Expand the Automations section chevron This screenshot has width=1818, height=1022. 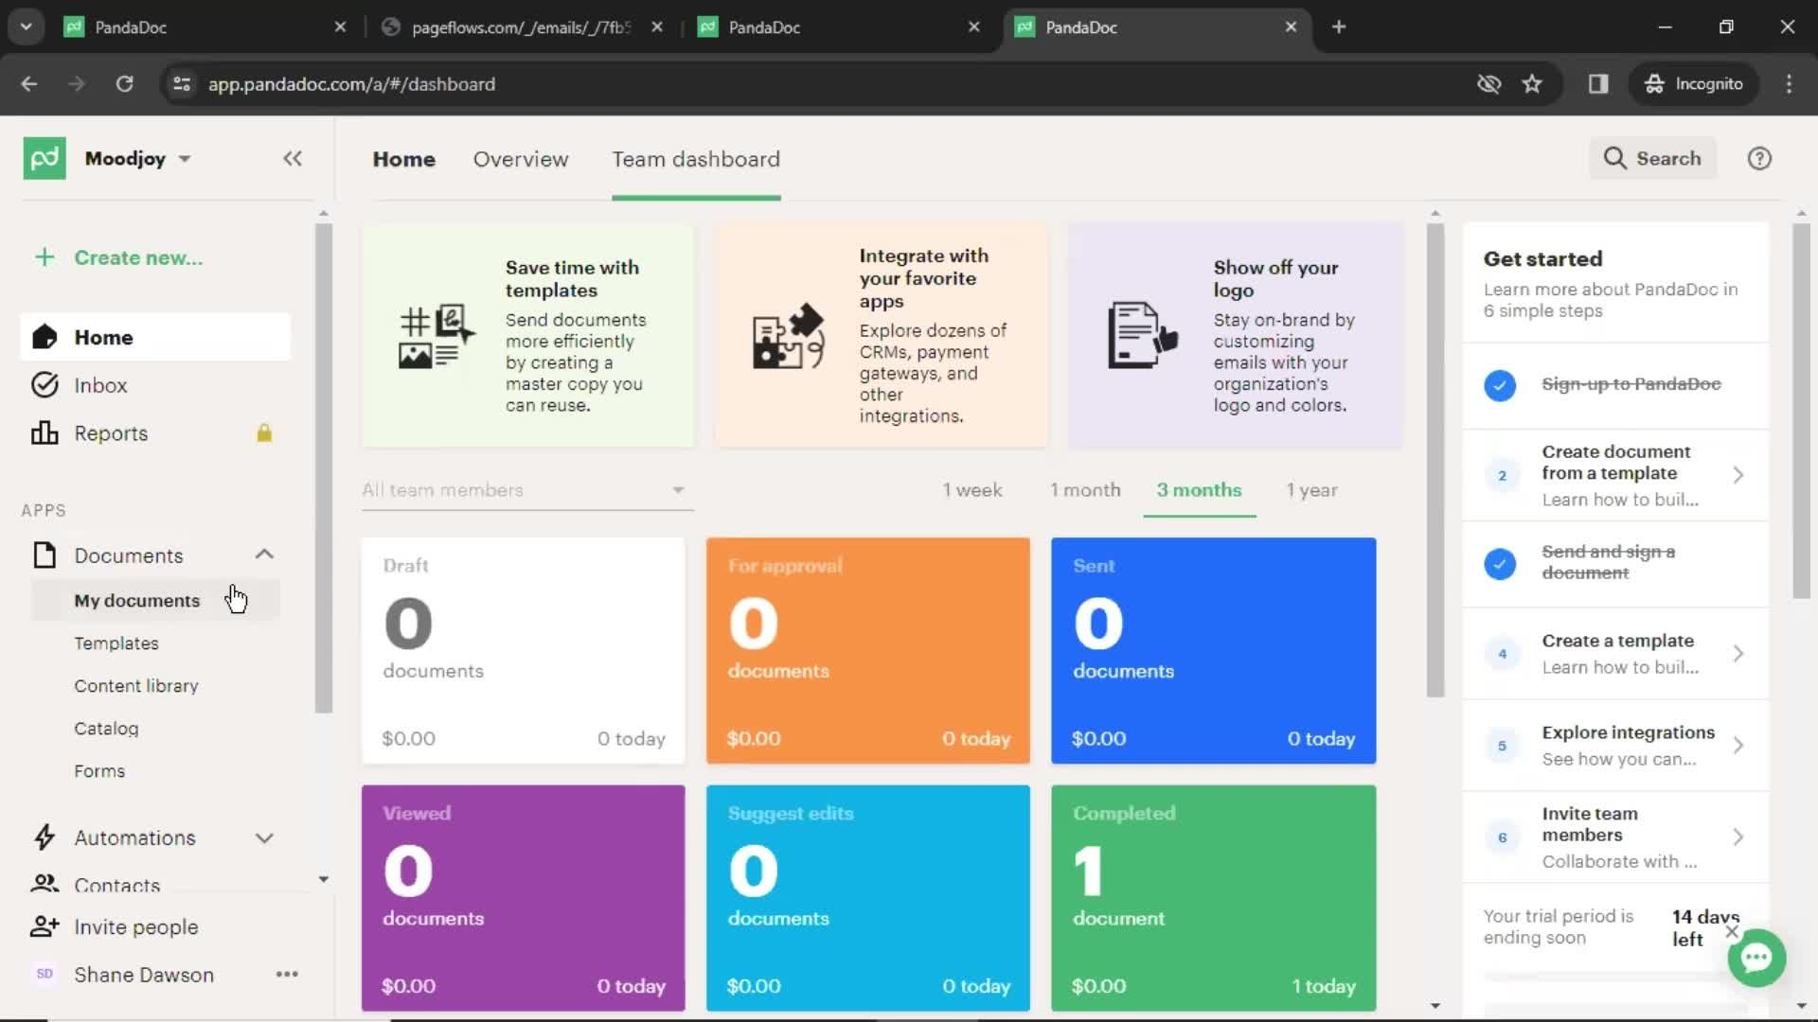pos(264,837)
